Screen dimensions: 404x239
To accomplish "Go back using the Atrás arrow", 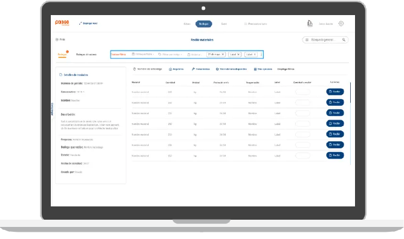I will tap(60, 40).
